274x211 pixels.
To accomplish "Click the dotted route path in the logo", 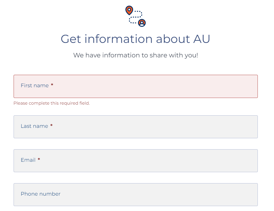I will coord(136,17).
